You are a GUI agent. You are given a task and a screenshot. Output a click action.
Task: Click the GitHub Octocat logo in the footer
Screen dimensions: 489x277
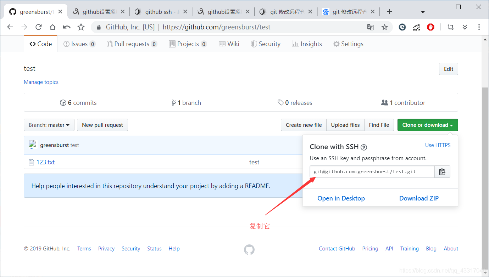pos(249,250)
